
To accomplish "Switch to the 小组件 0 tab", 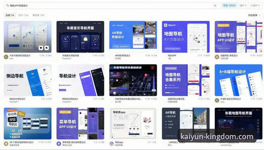I will (255, 5).
